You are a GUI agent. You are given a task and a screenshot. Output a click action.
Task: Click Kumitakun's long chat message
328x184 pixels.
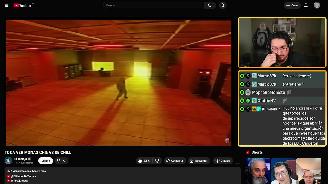(304, 126)
